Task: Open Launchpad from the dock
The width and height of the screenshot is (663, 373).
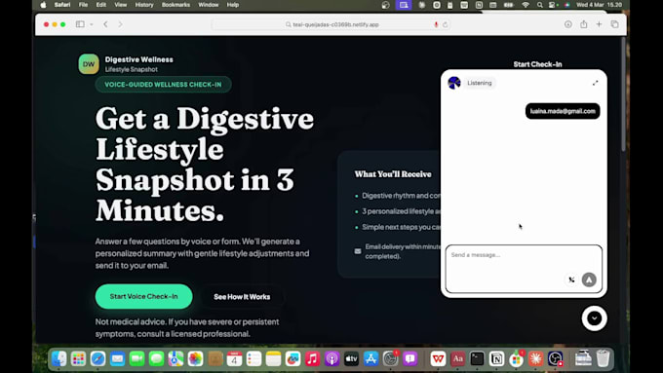Action: [78, 358]
